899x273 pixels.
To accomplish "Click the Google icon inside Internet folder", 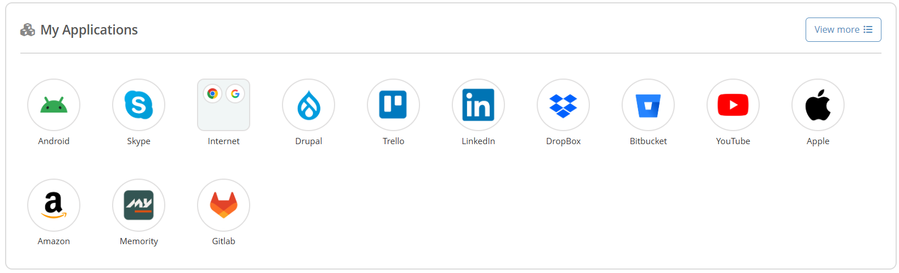I will [235, 93].
